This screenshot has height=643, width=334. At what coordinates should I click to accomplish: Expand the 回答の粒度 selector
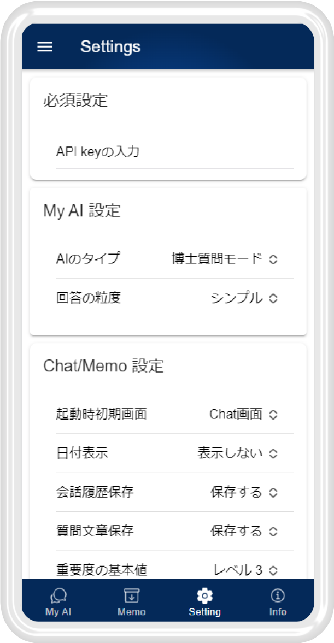point(244,298)
